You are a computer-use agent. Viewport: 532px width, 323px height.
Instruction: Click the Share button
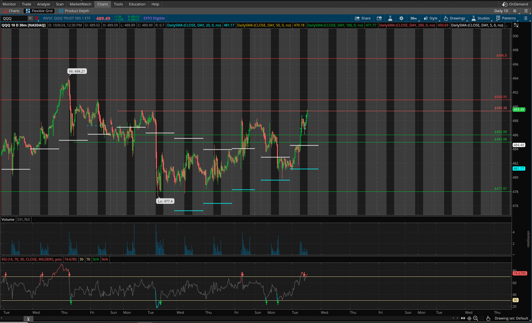click(363, 18)
